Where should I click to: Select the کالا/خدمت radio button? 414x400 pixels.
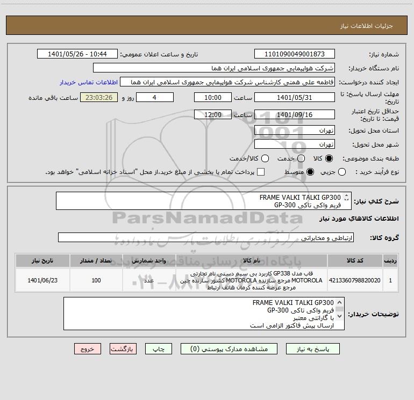pos(265,158)
